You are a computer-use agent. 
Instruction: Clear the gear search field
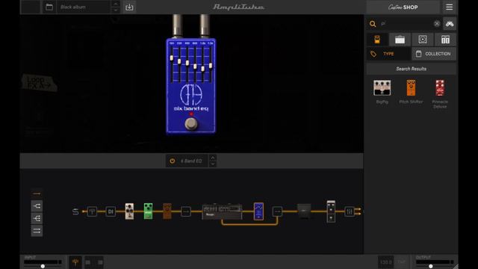[437, 24]
